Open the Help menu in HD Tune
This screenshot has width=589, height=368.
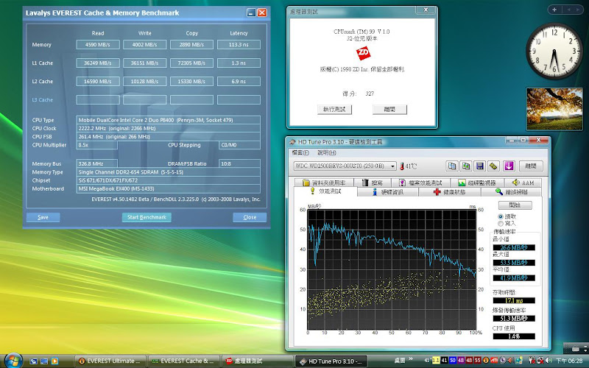tap(327, 153)
